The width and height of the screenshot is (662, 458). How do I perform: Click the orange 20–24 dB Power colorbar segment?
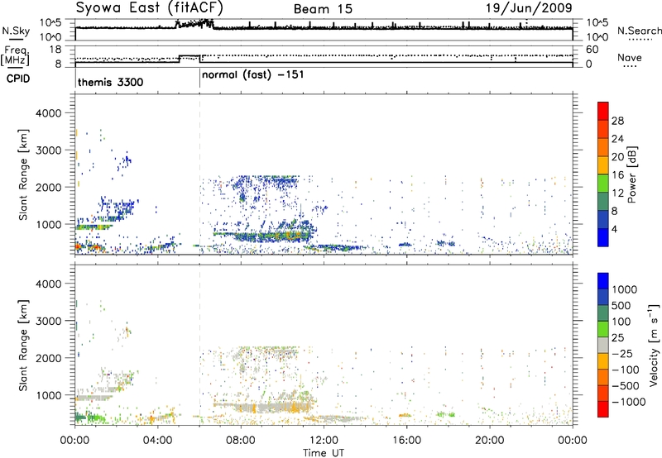tap(603, 147)
